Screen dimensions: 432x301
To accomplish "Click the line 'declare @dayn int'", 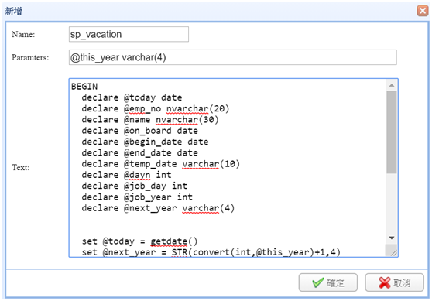I will click(x=126, y=175).
